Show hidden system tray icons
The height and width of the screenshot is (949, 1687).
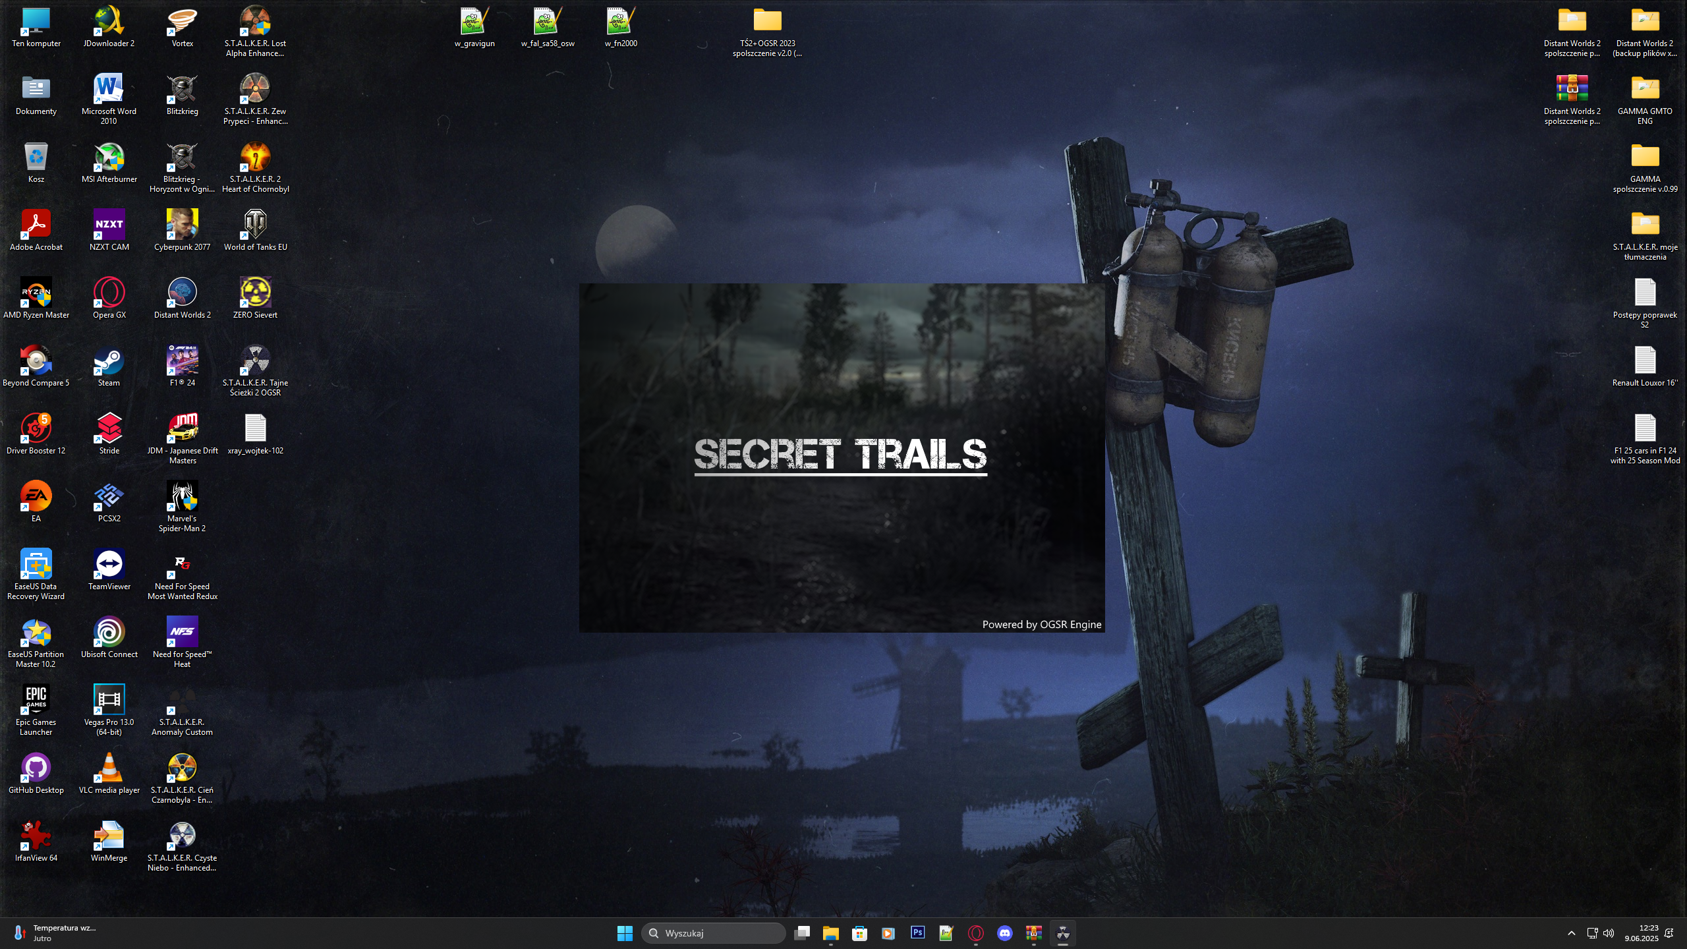1571,933
